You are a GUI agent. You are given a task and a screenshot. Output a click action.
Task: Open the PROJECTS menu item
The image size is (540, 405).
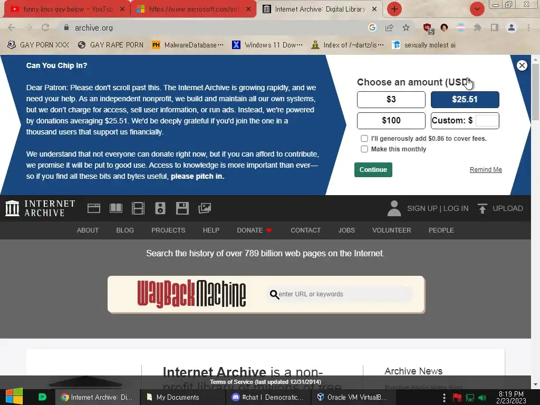point(168,230)
